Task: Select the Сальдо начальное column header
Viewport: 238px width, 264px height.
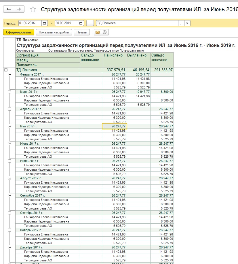Action: pos(91,60)
